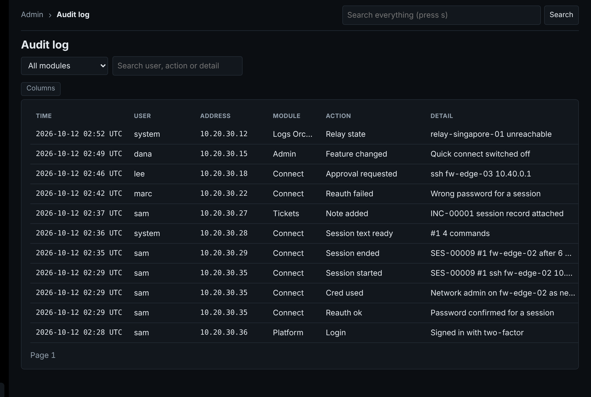Click Audit log breadcrumb
Screen dimensions: 591x397
[x=73, y=15]
